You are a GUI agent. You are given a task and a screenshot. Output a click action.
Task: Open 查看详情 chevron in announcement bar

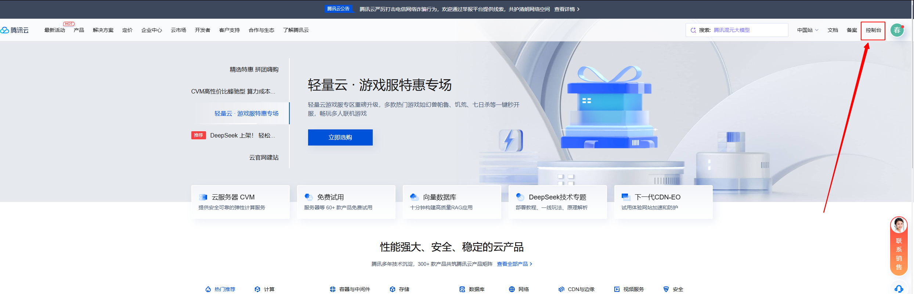(578, 9)
